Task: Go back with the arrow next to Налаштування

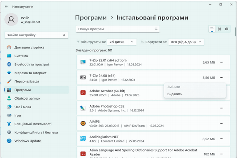Action: tap(6, 6)
